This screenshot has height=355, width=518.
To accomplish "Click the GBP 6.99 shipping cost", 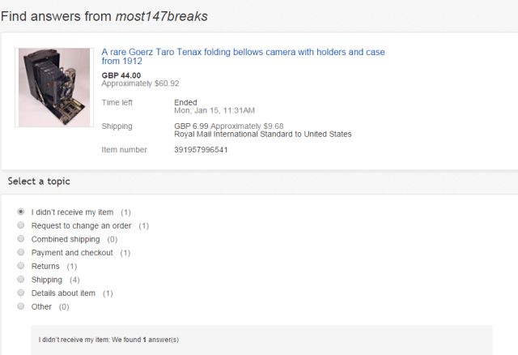I will click(x=193, y=126).
